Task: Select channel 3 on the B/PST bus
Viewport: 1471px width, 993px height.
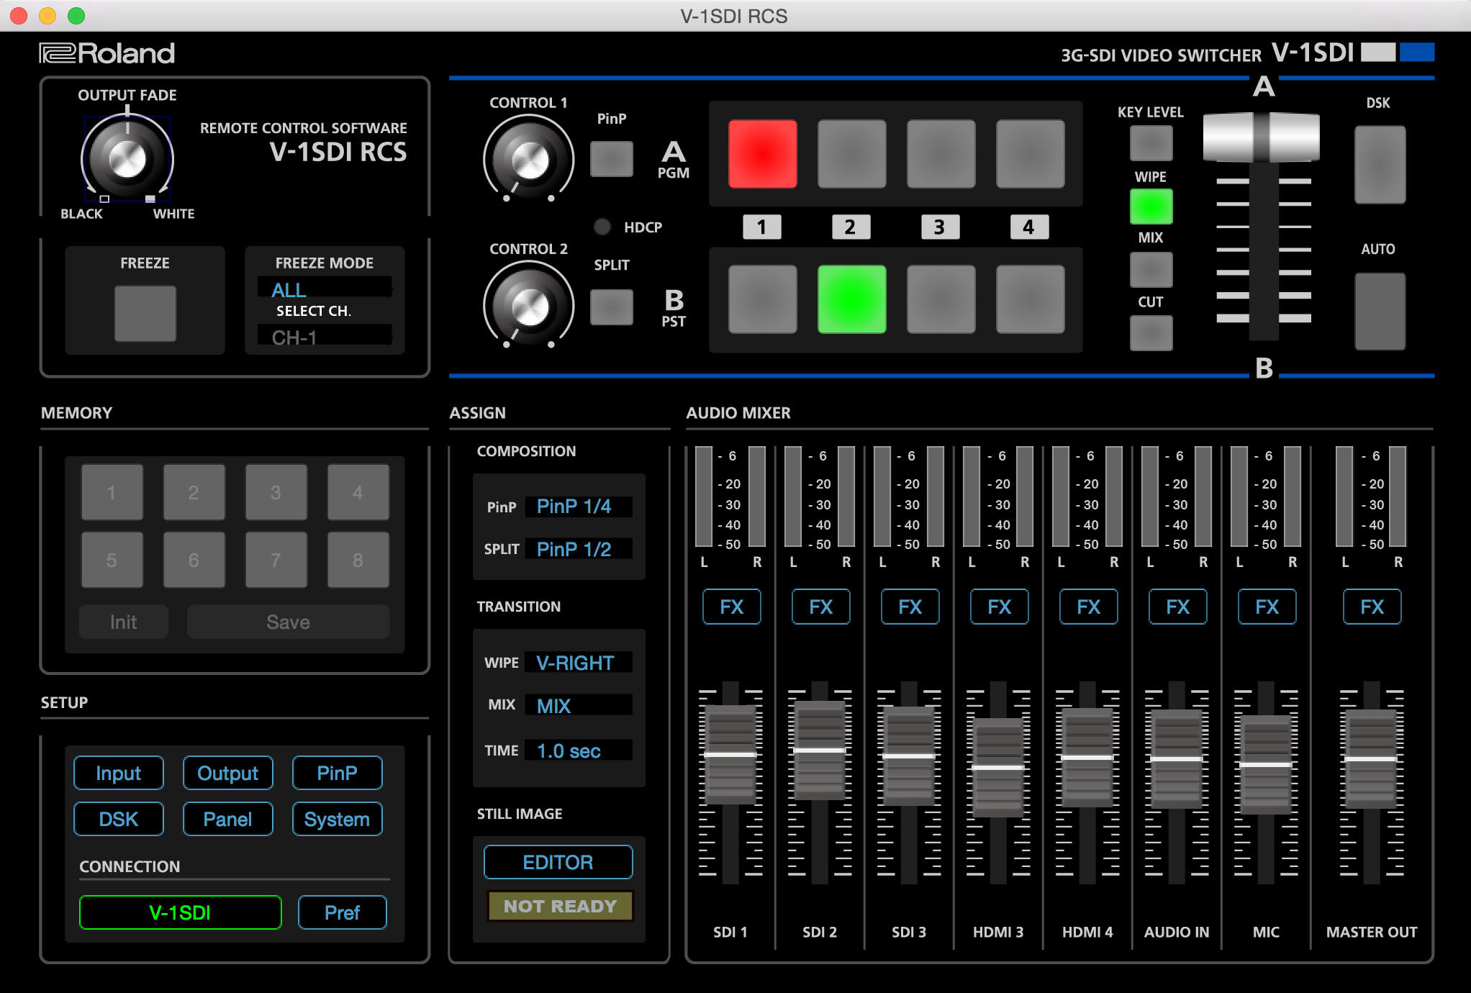Action: 941,299
